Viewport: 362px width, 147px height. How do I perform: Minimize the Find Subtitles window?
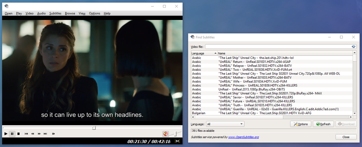pos(329,37)
